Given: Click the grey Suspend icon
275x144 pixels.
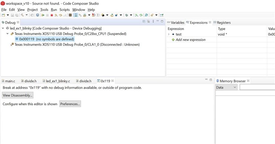Looking at the screenshot, I should click(x=47, y=15).
